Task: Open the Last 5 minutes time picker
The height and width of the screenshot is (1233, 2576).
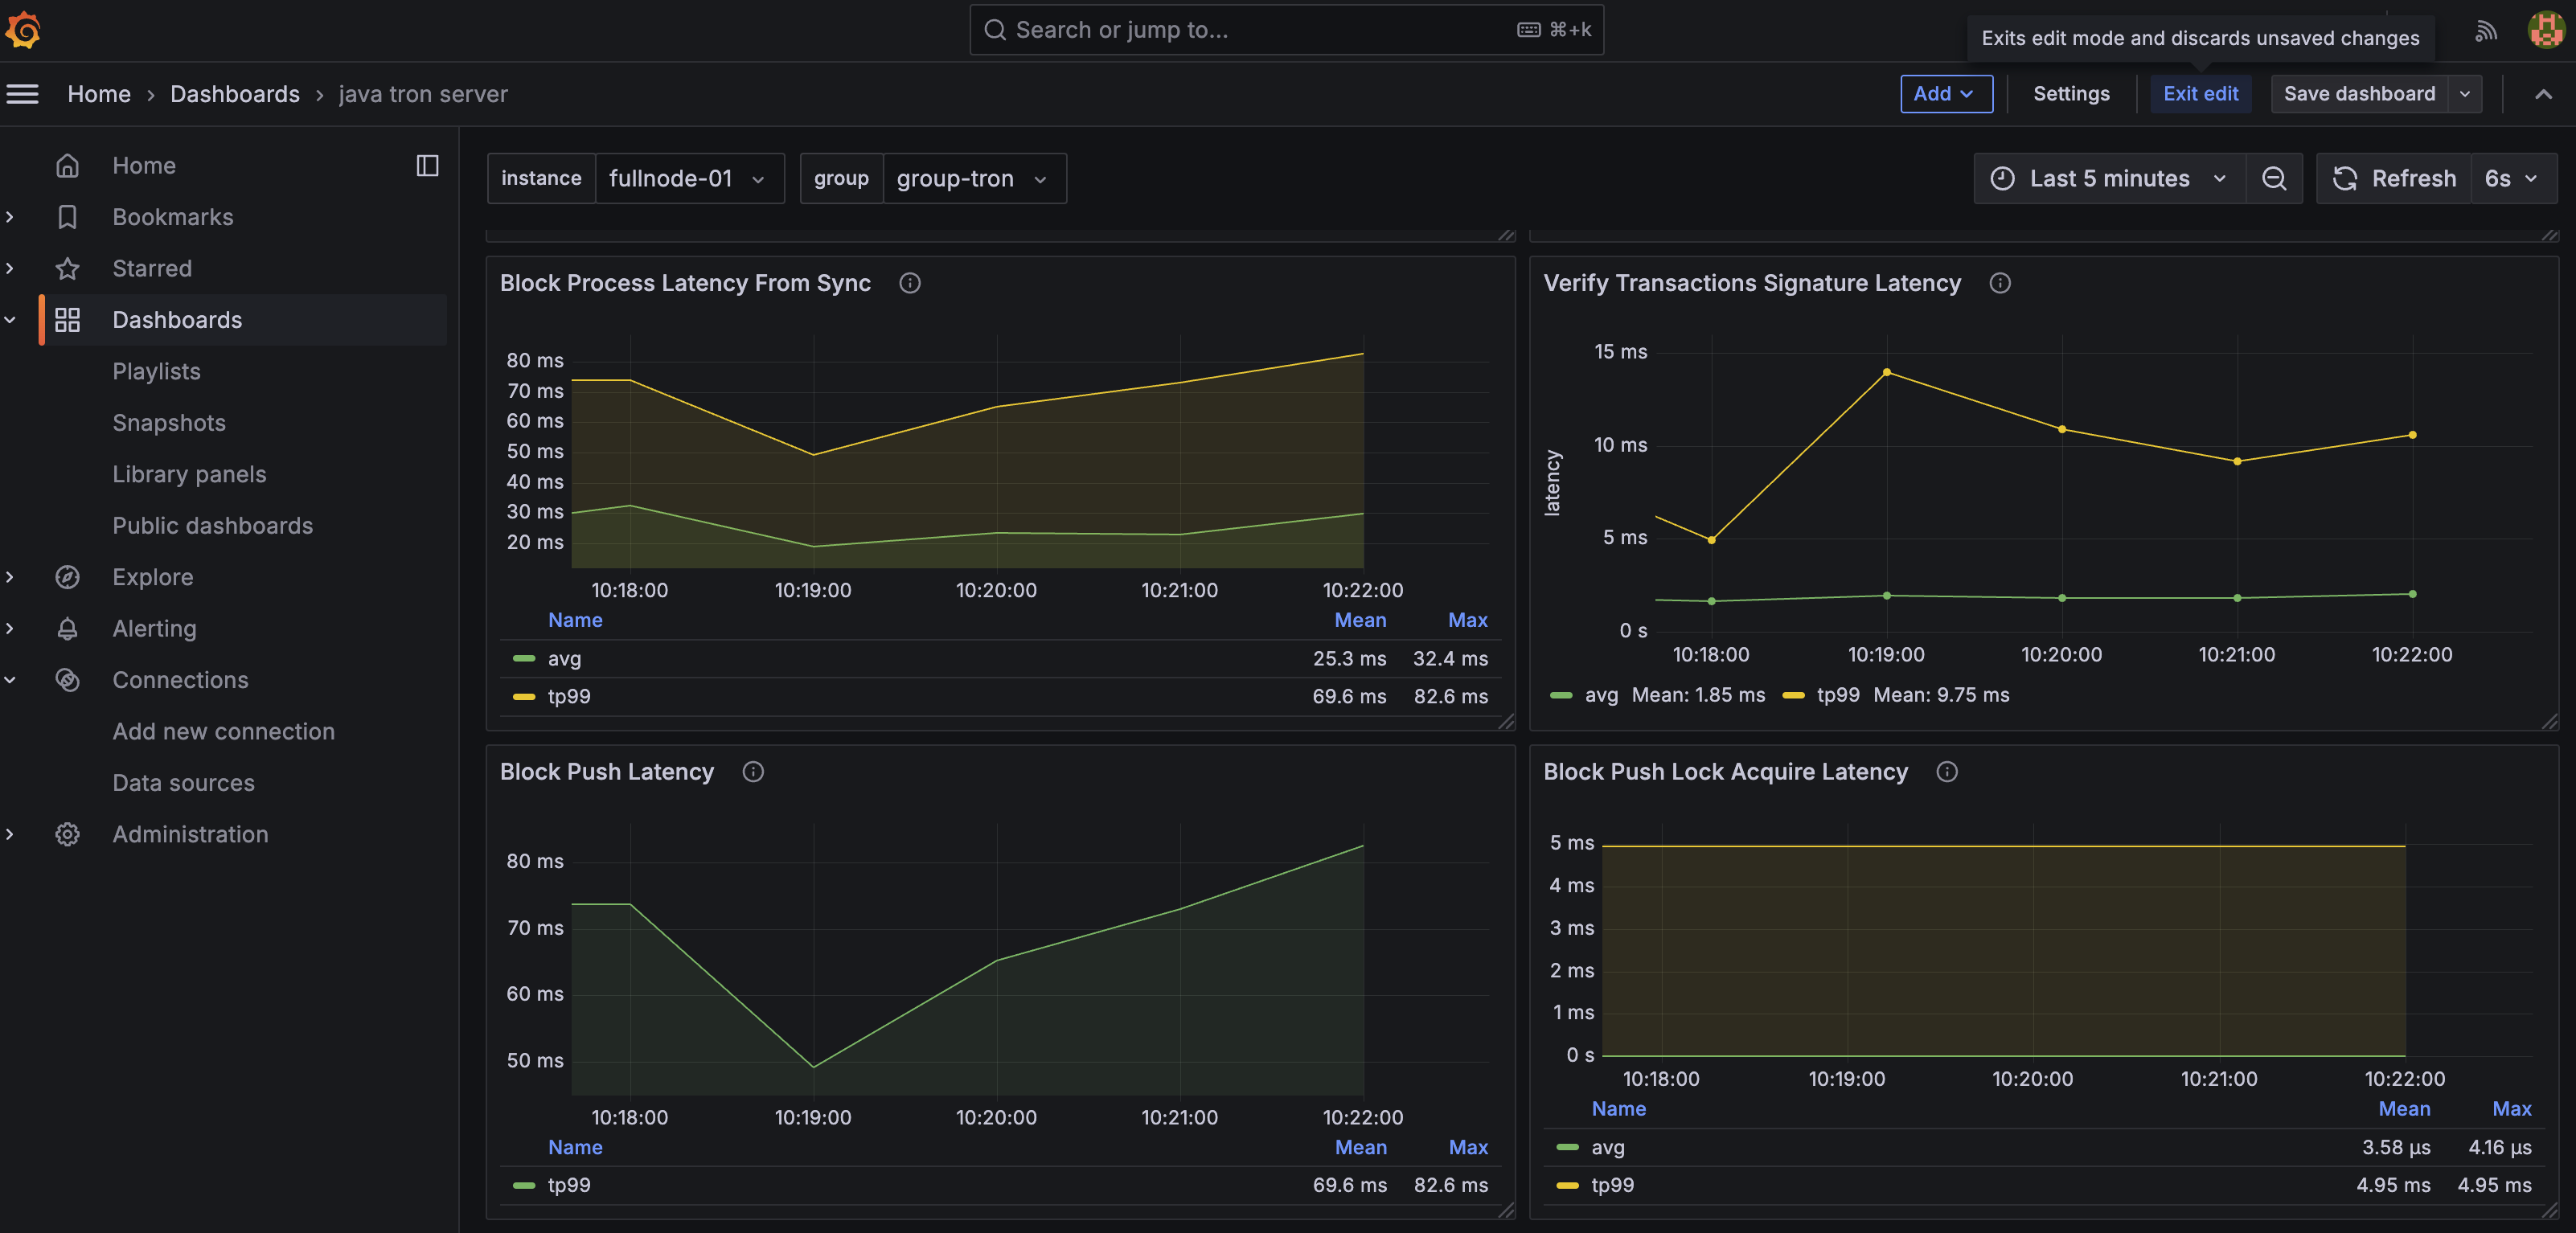Action: coord(2110,178)
